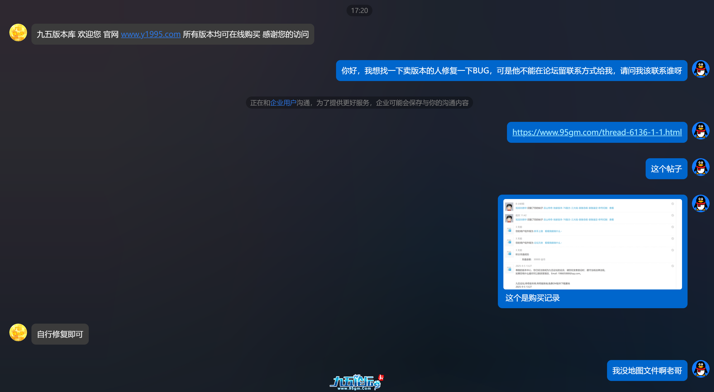Open the 95gm.com thread-6136 link
The height and width of the screenshot is (392, 714).
click(x=597, y=132)
